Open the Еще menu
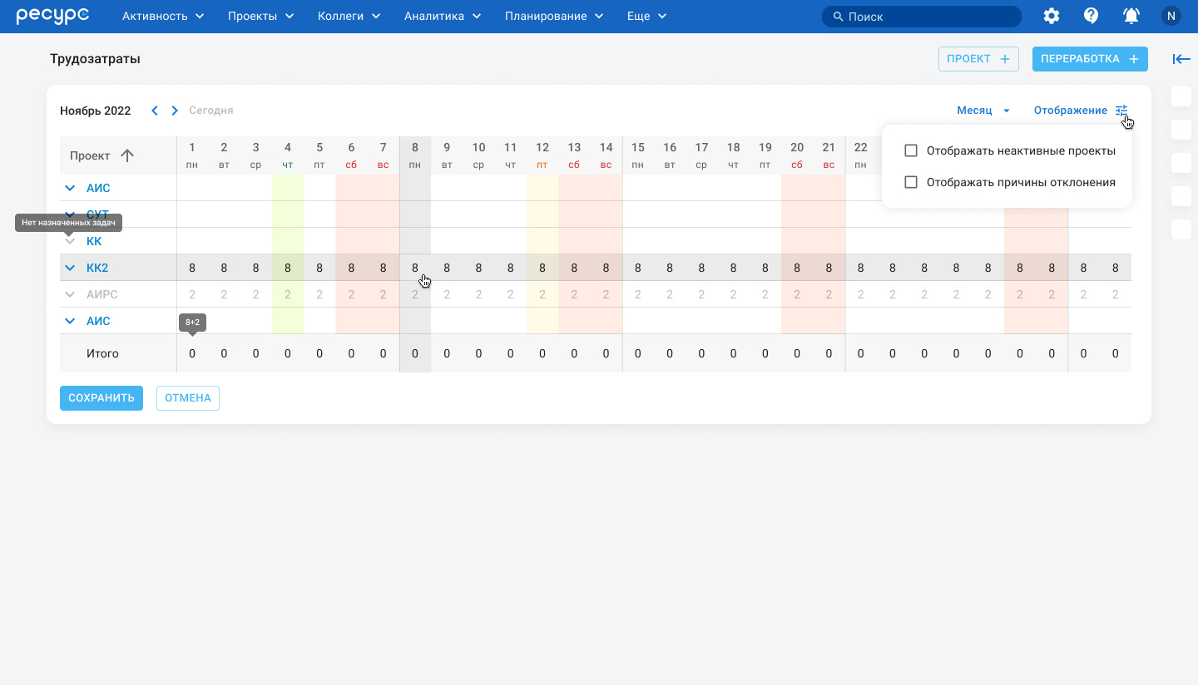The height and width of the screenshot is (685, 1198). click(x=647, y=16)
